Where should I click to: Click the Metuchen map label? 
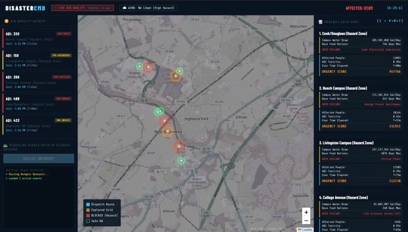click(x=299, y=26)
